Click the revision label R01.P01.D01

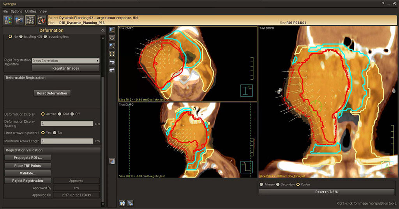[x=296, y=23]
